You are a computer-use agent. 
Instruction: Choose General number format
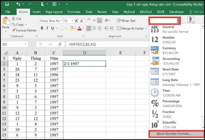point(175,29)
